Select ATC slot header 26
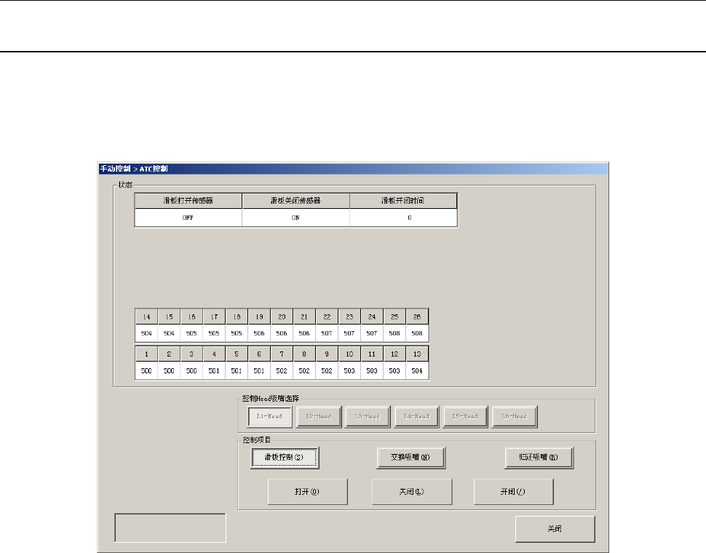Viewport: 706px width, 553px height. 417,317
